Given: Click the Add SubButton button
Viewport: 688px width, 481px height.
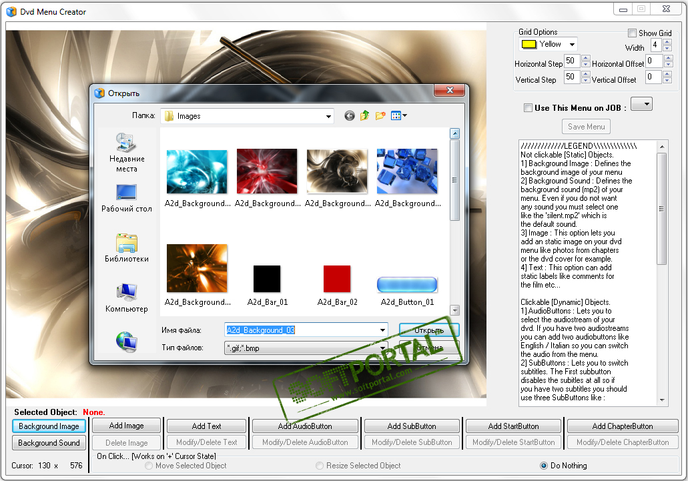Looking at the screenshot, I should pyautogui.click(x=412, y=426).
